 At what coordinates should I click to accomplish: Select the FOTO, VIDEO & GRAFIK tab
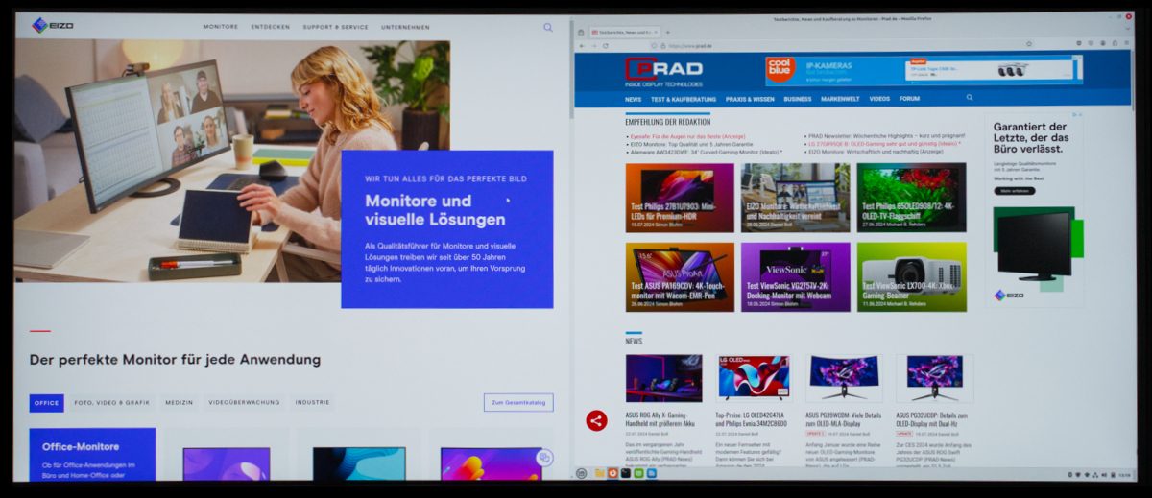[112, 403]
